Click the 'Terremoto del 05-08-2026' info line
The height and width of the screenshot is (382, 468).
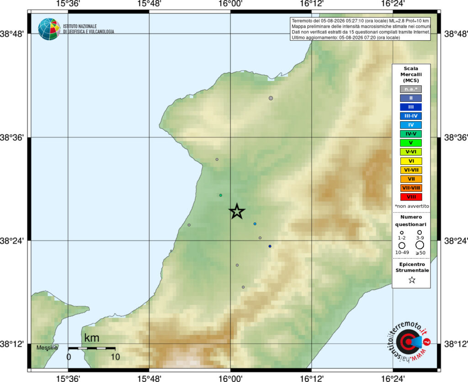pyautogui.click(x=360, y=21)
